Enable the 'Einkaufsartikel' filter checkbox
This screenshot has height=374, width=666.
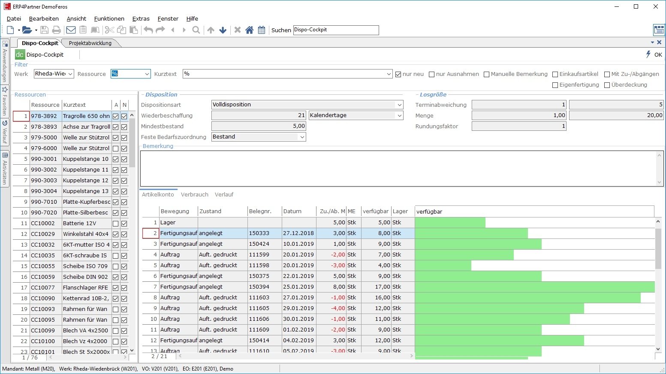coord(555,74)
